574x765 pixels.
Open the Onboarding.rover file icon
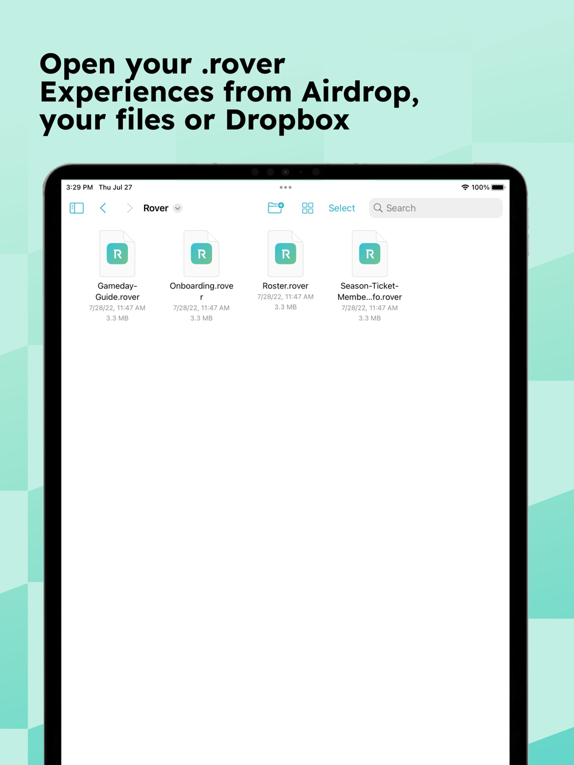[x=201, y=253]
